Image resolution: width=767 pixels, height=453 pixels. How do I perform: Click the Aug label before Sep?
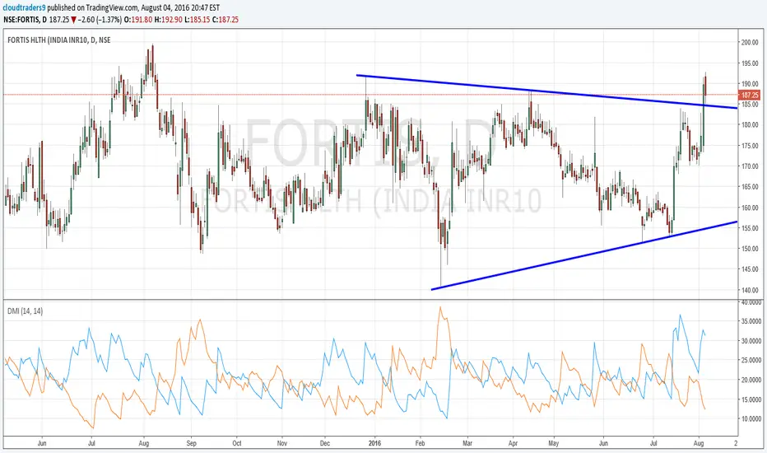[x=144, y=443]
